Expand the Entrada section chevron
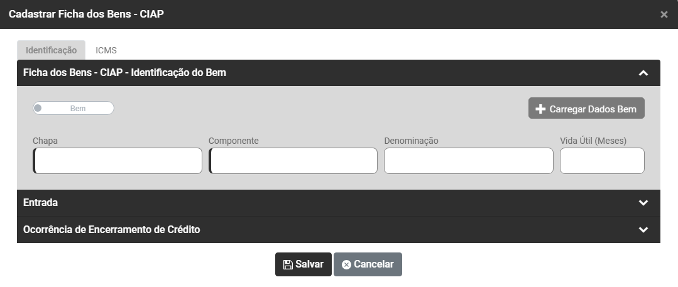Screen dimensions: 678x287 click(643, 203)
